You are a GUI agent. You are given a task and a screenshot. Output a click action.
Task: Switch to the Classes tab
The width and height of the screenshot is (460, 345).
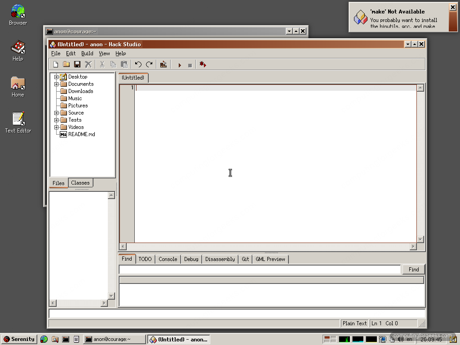(80, 183)
